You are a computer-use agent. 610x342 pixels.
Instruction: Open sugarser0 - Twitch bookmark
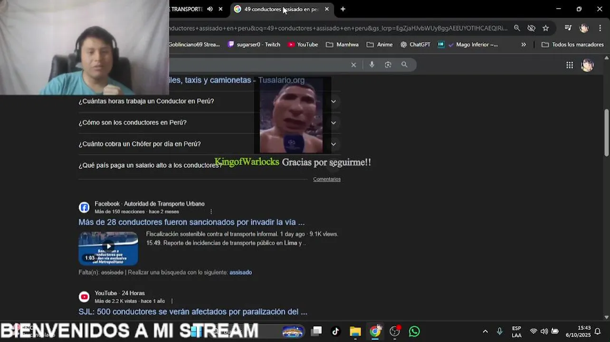(x=254, y=45)
